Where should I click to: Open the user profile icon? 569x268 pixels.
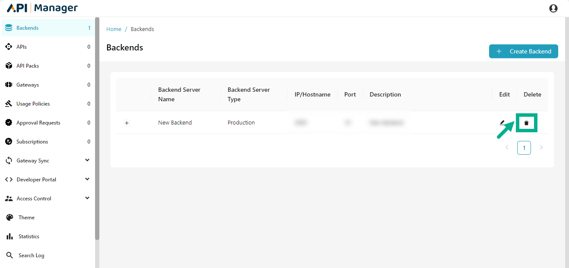553,8
